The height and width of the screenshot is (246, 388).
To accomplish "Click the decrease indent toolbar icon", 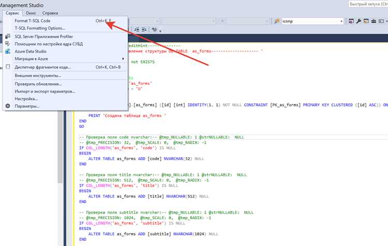I will [x=137, y=29].
